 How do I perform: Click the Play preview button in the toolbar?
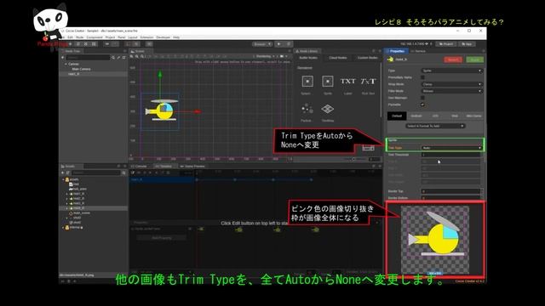(278, 44)
